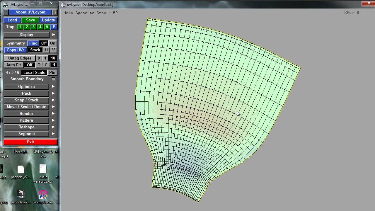Select the pagoda_v2 Mudbox file icon

point(21,194)
